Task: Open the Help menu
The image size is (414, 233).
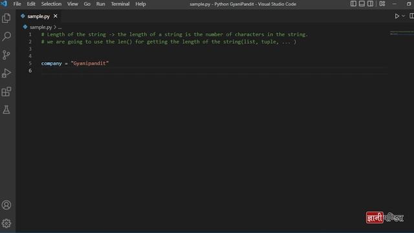Action: click(x=140, y=4)
